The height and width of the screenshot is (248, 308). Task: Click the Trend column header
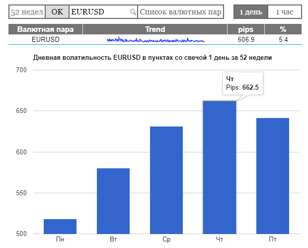pyautogui.click(x=155, y=29)
